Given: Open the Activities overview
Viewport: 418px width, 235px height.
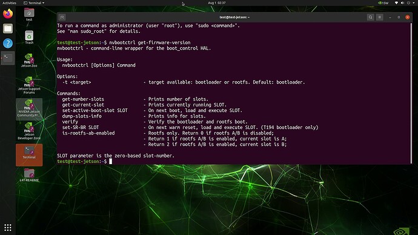Looking at the screenshot, I should point(9,3).
